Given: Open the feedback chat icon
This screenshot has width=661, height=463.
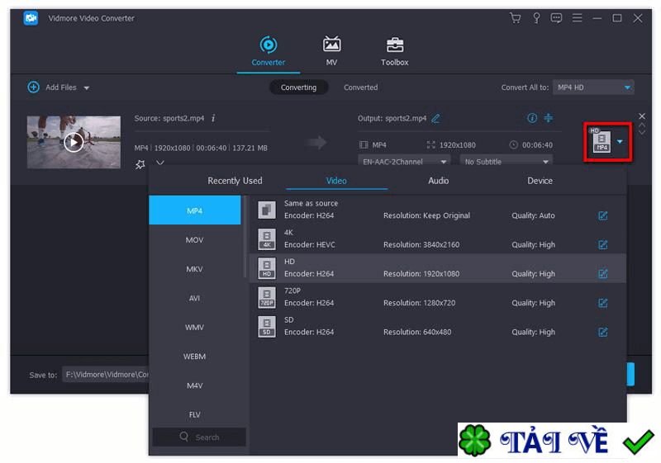Looking at the screenshot, I should [556, 18].
